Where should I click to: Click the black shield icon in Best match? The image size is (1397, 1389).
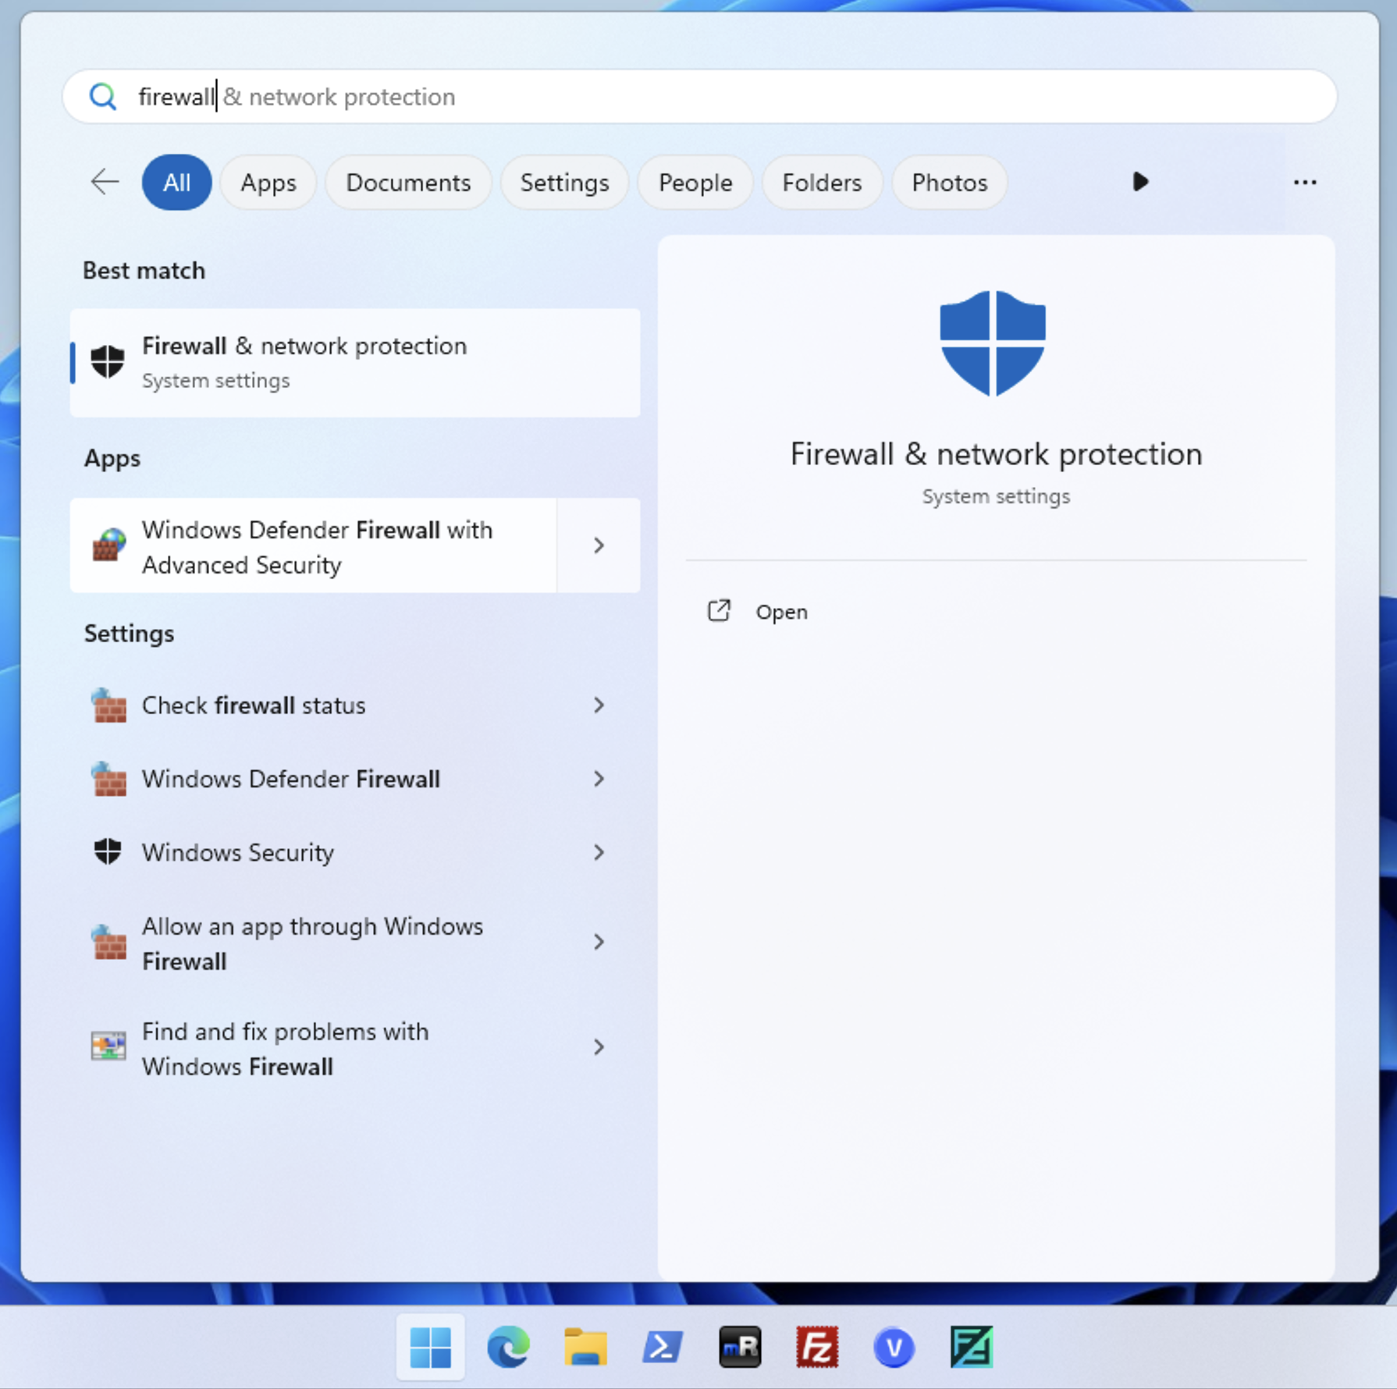[x=108, y=361]
